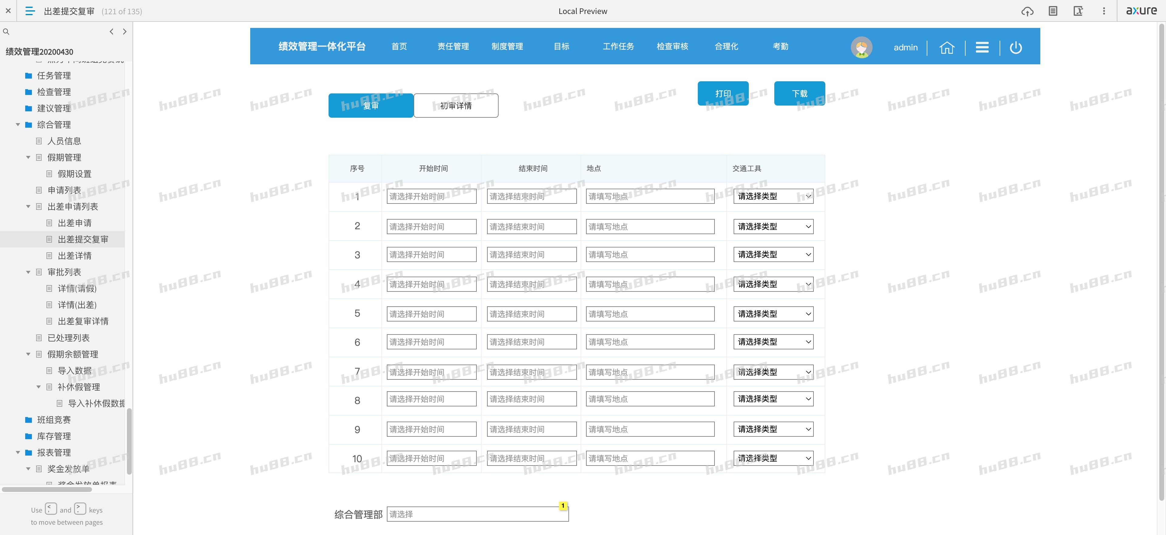Click the 打印 button
Screen dimensions: 1166x535
pyautogui.click(x=723, y=93)
